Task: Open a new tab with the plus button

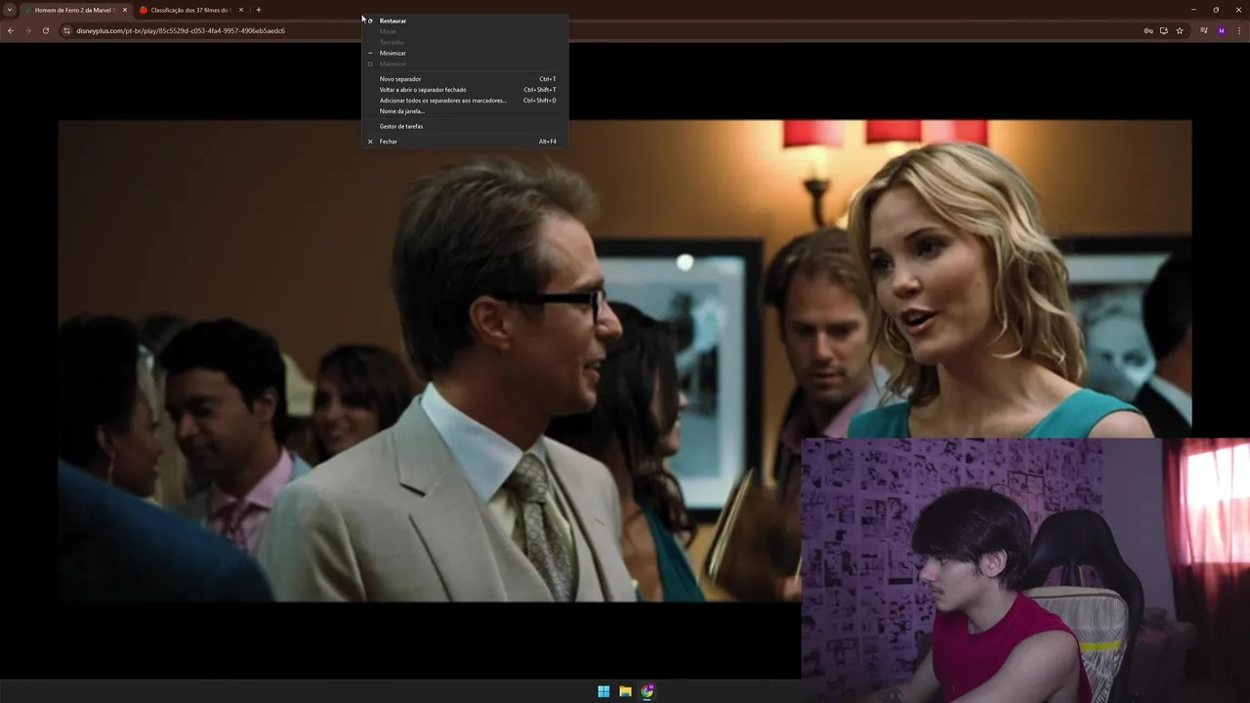Action: (x=259, y=10)
